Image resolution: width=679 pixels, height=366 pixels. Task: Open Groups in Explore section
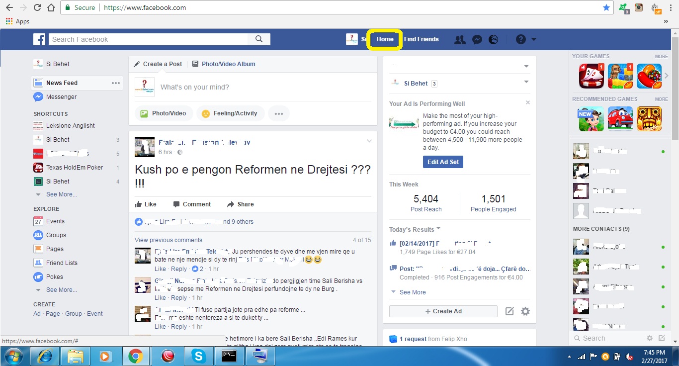click(56, 235)
